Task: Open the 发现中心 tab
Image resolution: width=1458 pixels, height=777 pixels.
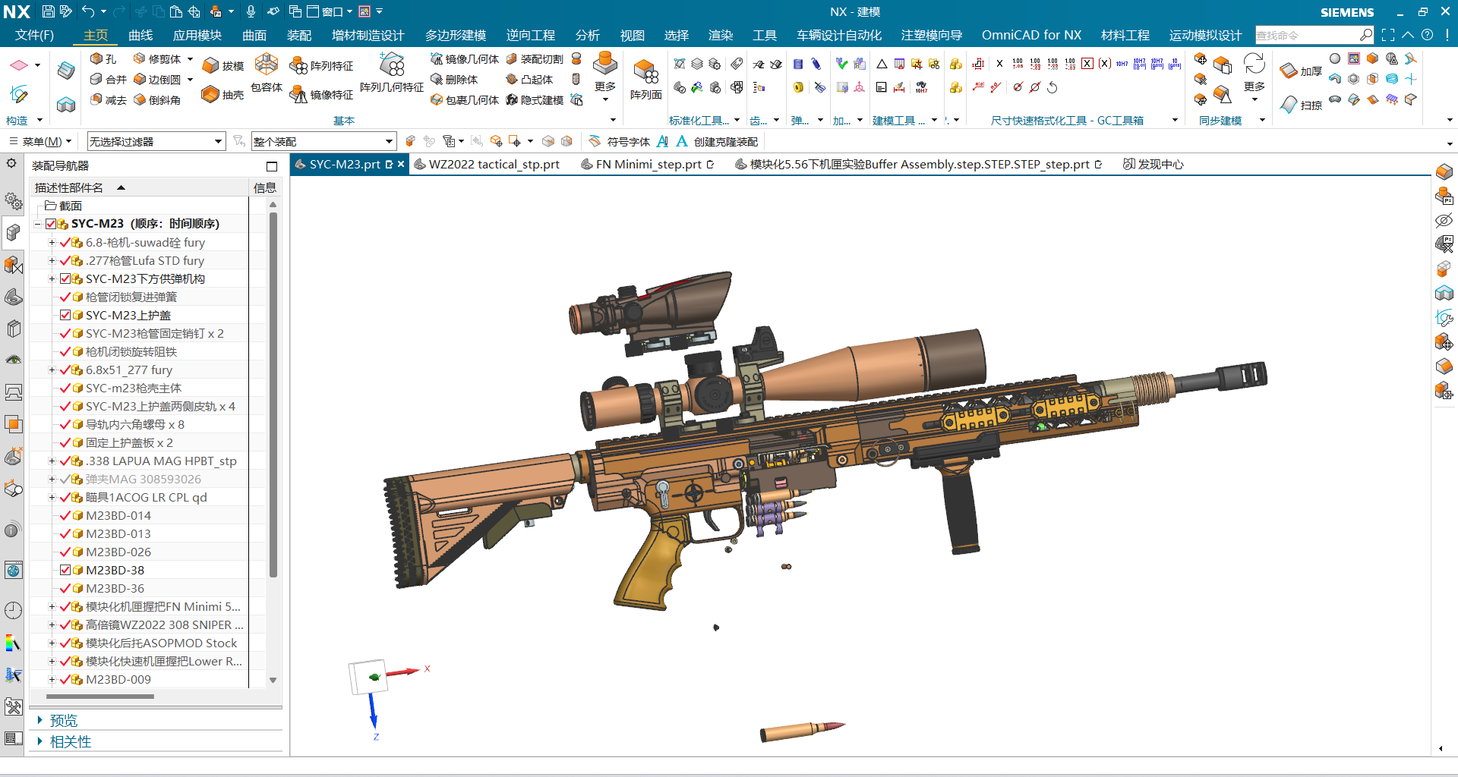Action: 1153,165
